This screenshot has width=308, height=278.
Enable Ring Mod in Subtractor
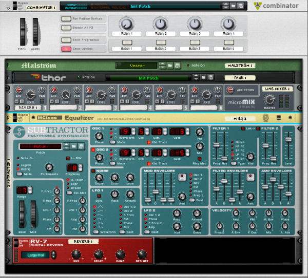point(199,159)
